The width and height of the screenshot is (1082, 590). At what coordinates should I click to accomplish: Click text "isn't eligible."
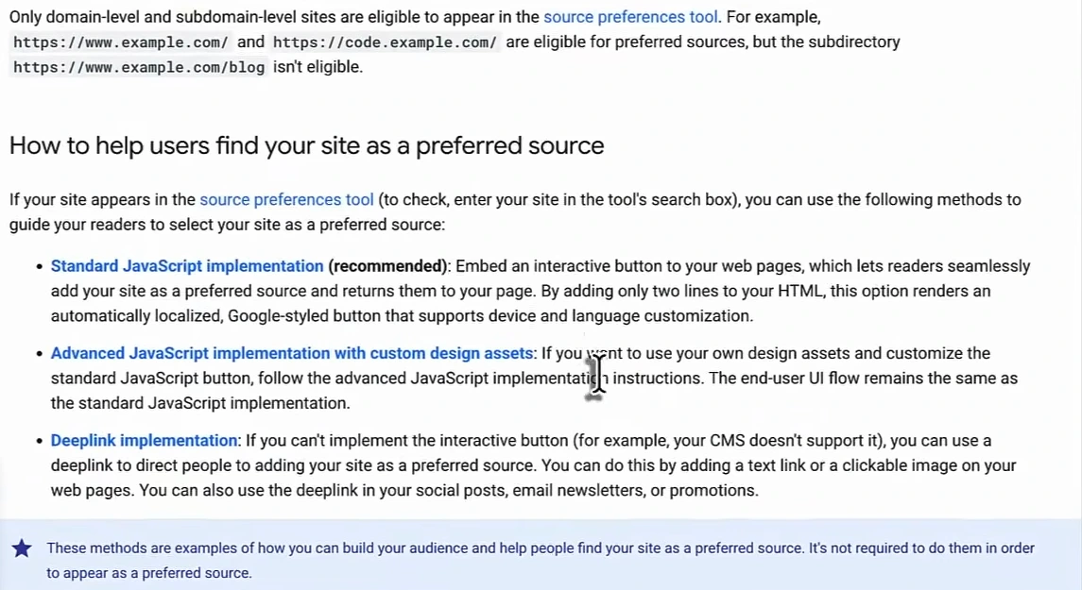point(318,68)
